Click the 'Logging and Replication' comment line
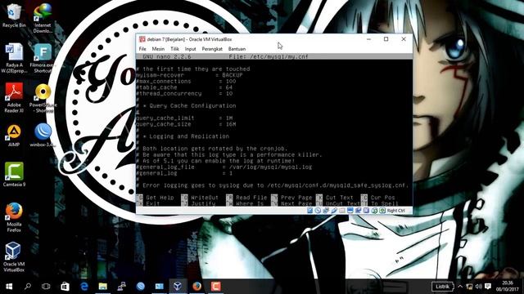 (x=183, y=136)
